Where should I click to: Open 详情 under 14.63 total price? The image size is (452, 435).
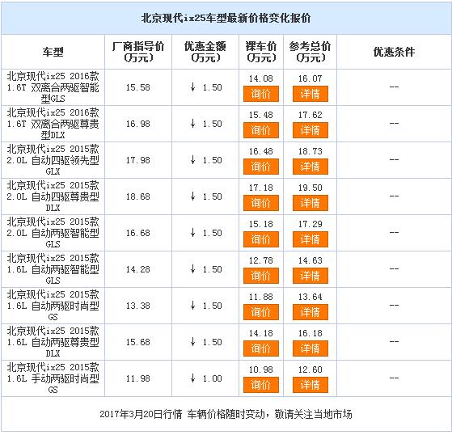point(310,276)
